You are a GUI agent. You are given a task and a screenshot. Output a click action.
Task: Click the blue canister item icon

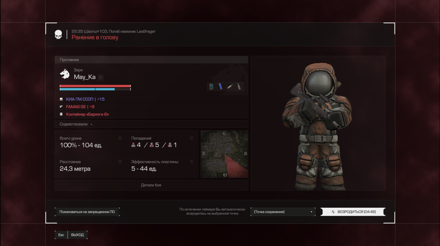click(x=220, y=87)
